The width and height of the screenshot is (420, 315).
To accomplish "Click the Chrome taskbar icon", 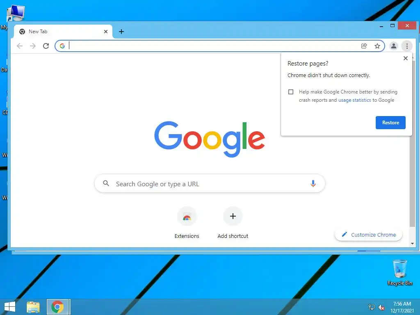I will pyautogui.click(x=57, y=307).
